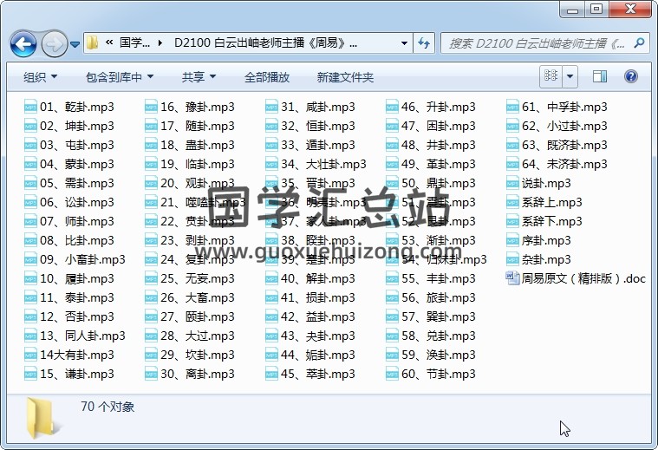Toggle the preview pane button

coord(600,77)
